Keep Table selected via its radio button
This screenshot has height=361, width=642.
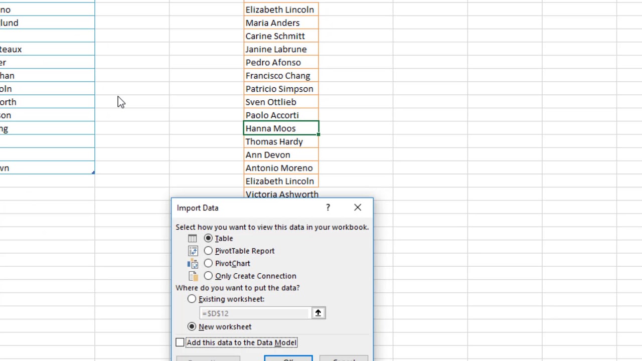click(208, 238)
